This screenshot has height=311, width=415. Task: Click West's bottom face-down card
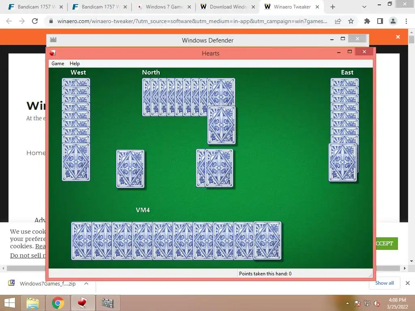point(76,162)
